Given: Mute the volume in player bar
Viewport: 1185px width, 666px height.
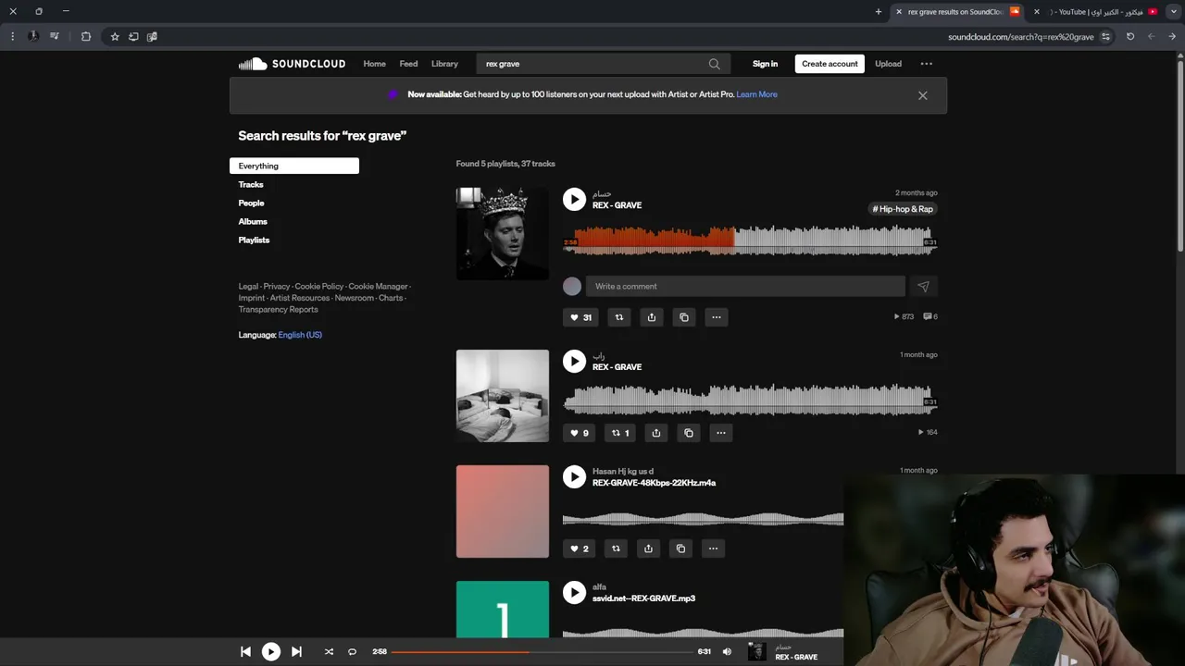Looking at the screenshot, I should click(x=727, y=652).
